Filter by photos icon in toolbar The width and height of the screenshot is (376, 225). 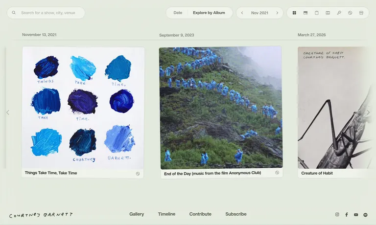pyautogui.click(x=305, y=13)
